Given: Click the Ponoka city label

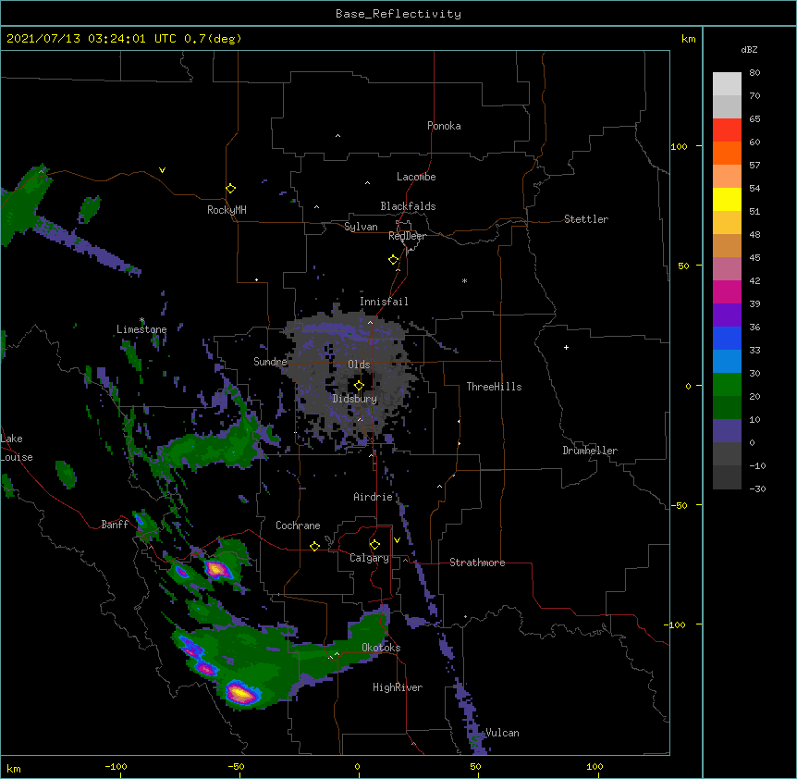Looking at the screenshot, I should tap(444, 126).
